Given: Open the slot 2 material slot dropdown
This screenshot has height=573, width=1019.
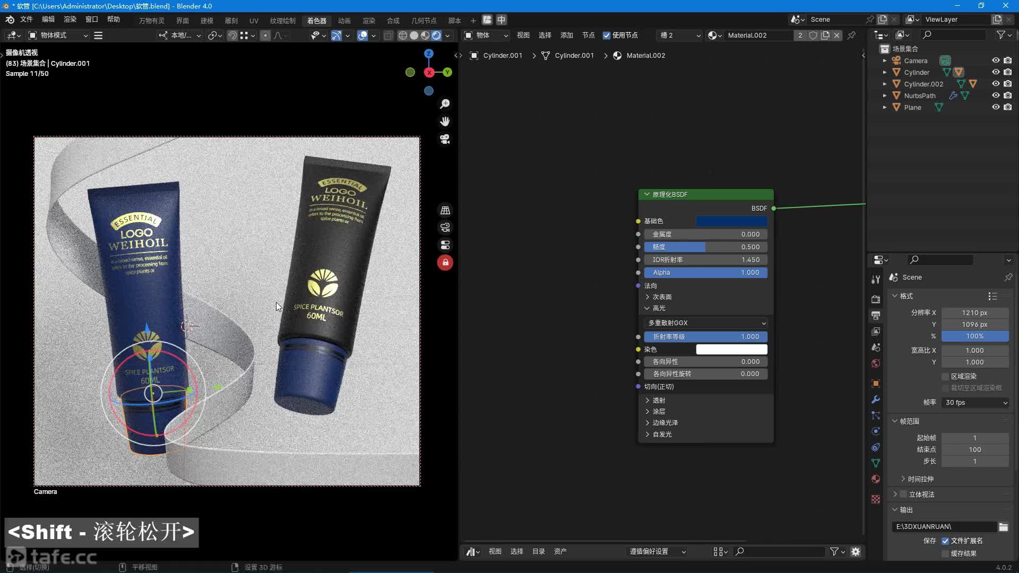Looking at the screenshot, I should (679, 36).
